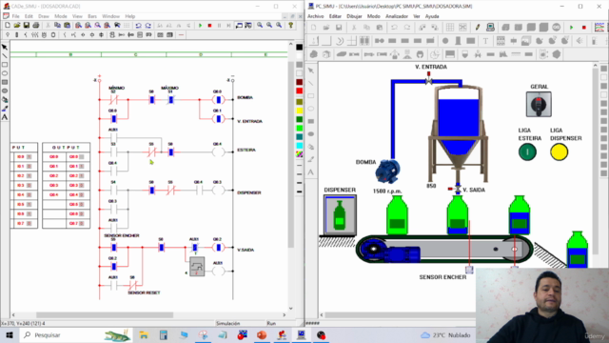
Task: Select the arrow pointer tool in CADe_SIMU sidebar
Action: [5, 47]
